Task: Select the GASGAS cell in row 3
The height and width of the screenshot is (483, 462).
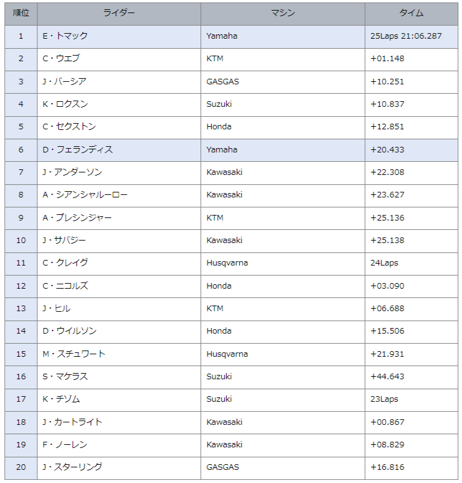Action: (x=222, y=82)
